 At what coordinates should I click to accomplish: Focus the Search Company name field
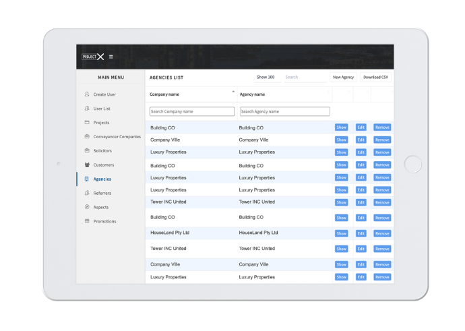[x=192, y=111]
